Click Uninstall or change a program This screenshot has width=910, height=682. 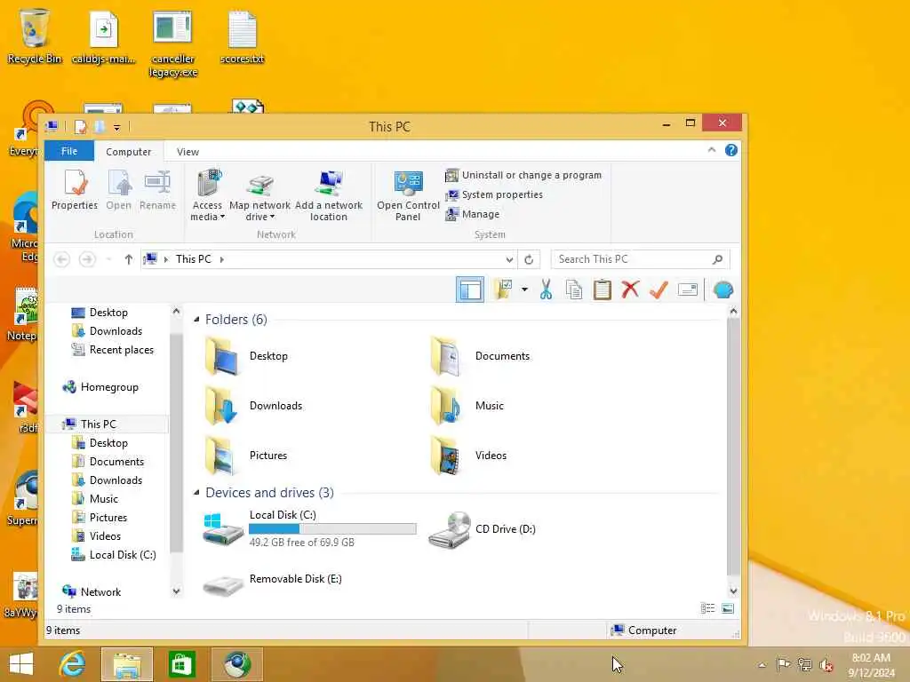[523, 175]
